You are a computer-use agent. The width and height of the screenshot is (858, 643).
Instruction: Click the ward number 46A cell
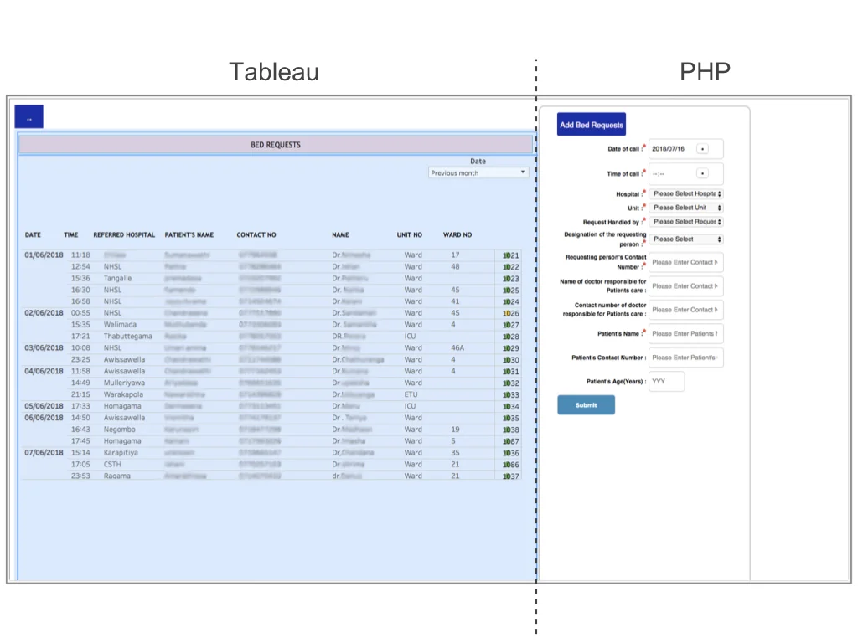click(457, 347)
